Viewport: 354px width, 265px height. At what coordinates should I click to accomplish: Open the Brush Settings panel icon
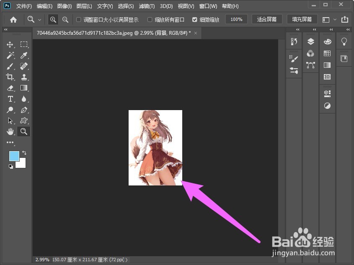pyautogui.click(x=294, y=59)
